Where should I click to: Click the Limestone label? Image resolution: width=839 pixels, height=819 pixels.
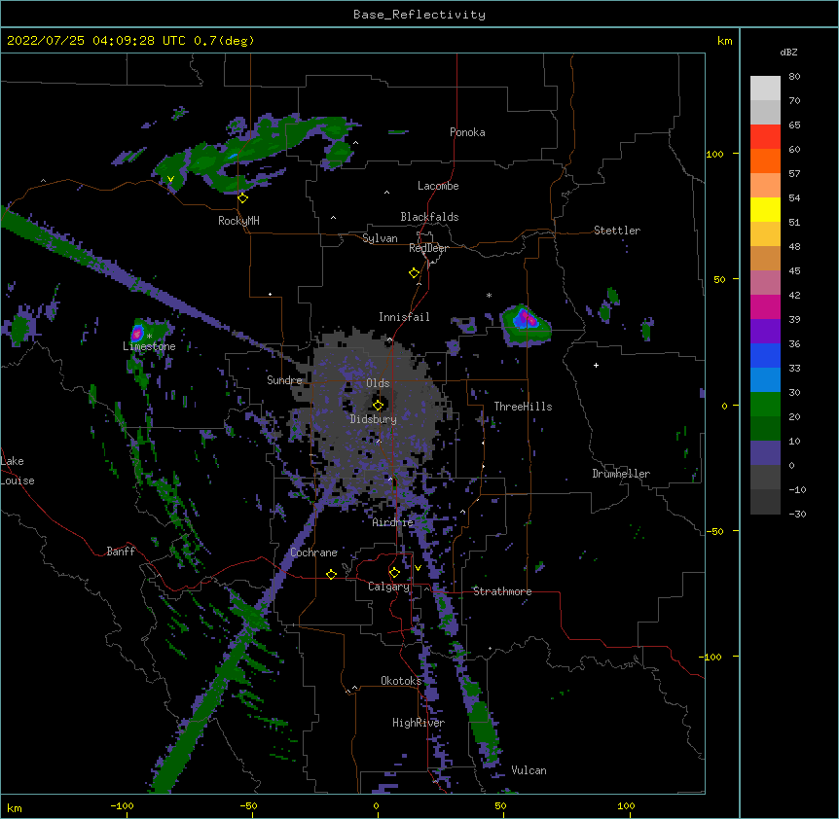pyautogui.click(x=149, y=346)
